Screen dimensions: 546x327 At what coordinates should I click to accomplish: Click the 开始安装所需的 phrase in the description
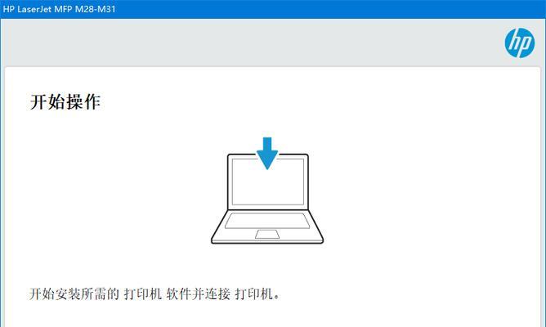74,294
